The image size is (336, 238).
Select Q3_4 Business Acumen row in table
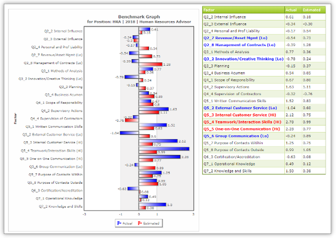[x=264, y=73]
